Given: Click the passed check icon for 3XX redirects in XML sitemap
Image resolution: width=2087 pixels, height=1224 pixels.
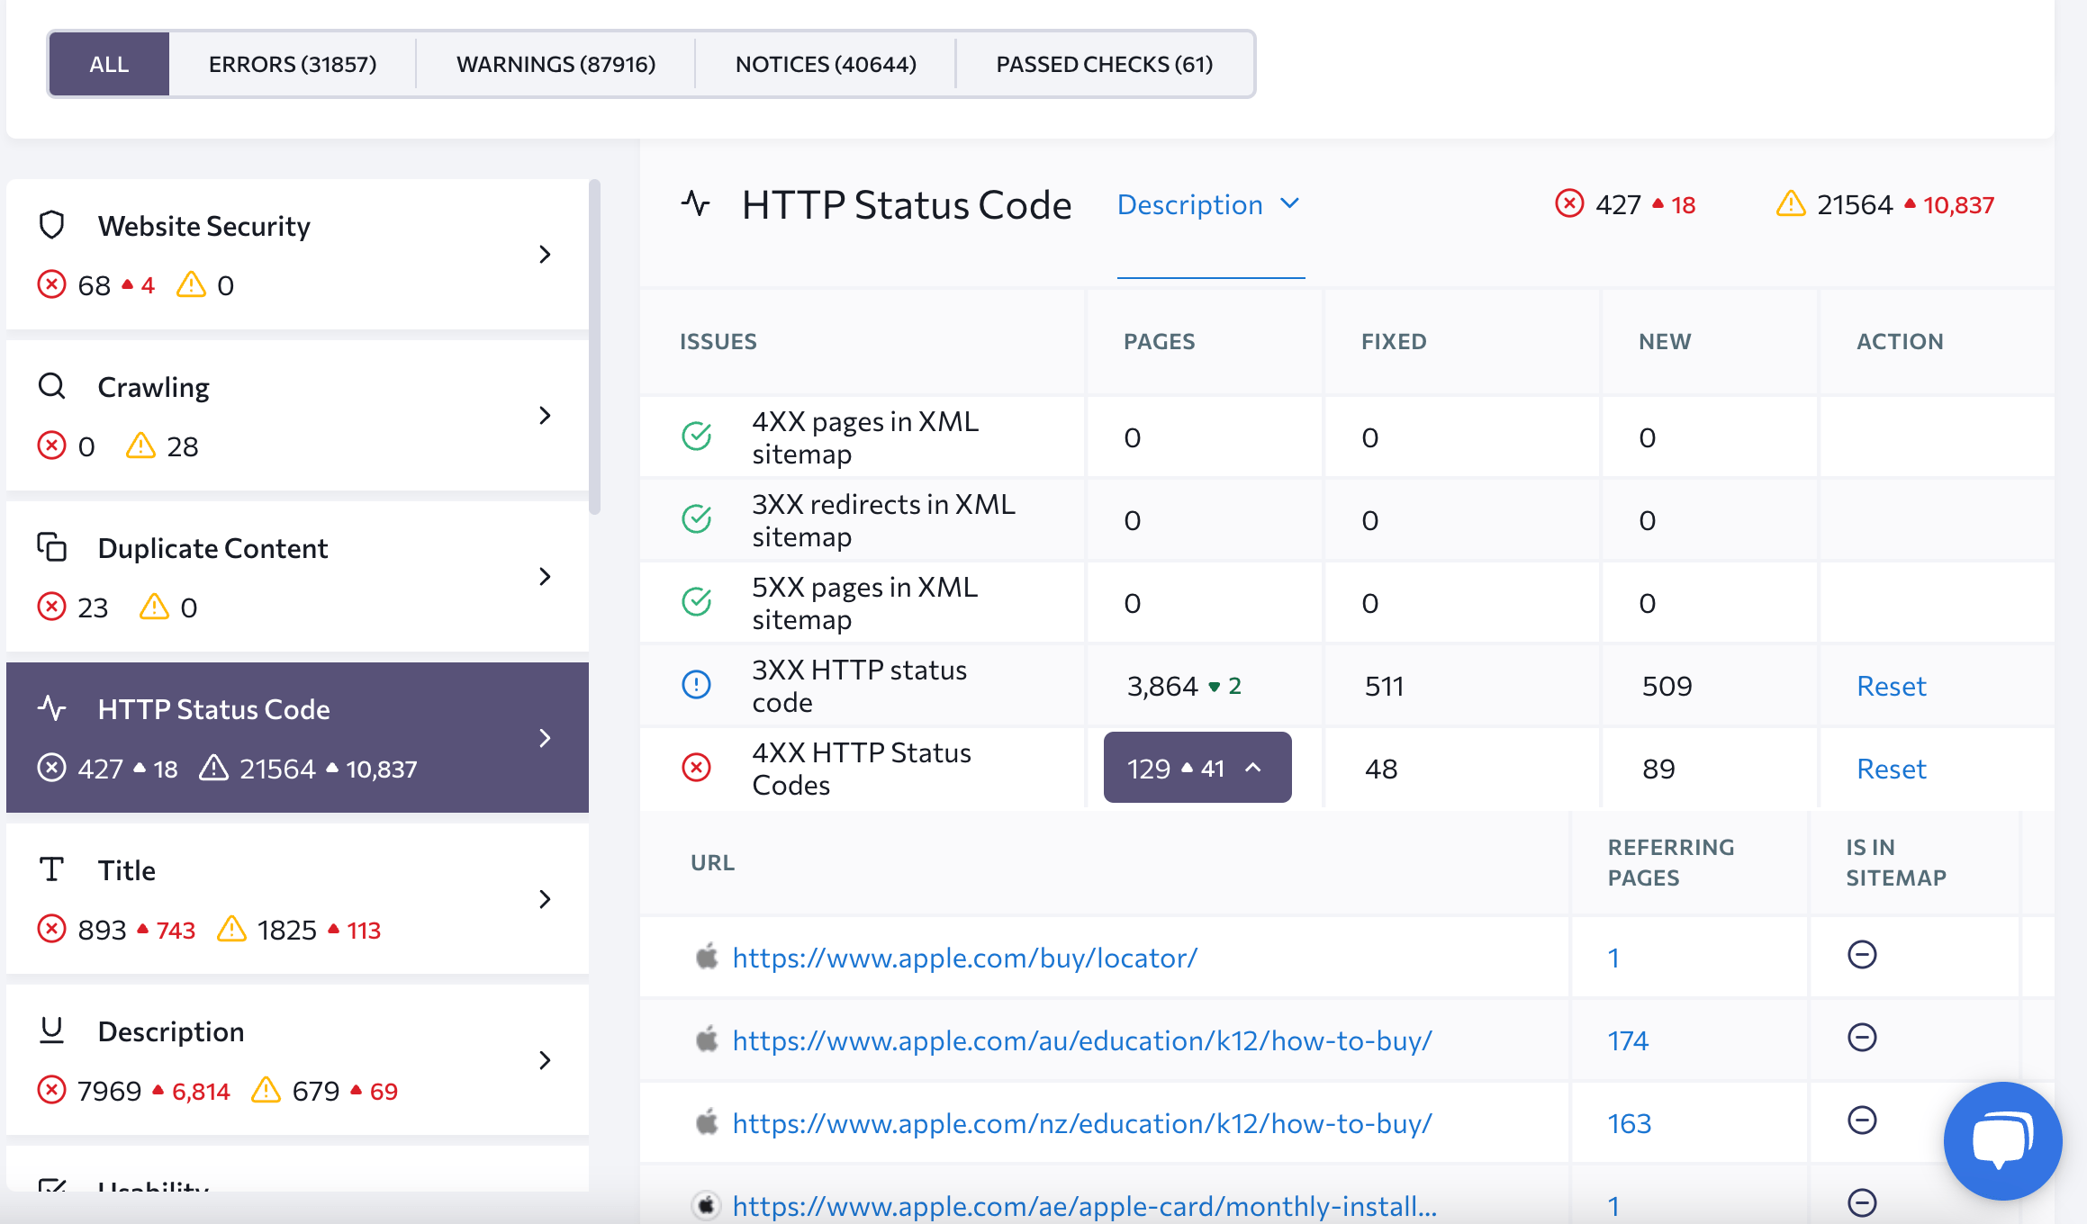Looking at the screenshot, I should tap(697, 519).
